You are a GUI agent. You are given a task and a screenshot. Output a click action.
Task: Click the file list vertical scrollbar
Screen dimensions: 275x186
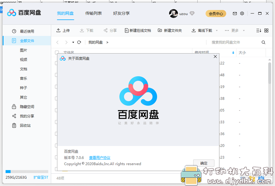[270, 73]
